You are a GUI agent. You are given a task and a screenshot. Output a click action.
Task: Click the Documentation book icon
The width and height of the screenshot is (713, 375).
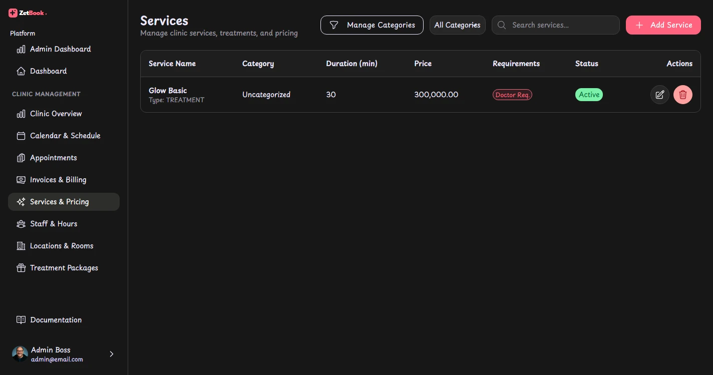click(x=21, y=320)
